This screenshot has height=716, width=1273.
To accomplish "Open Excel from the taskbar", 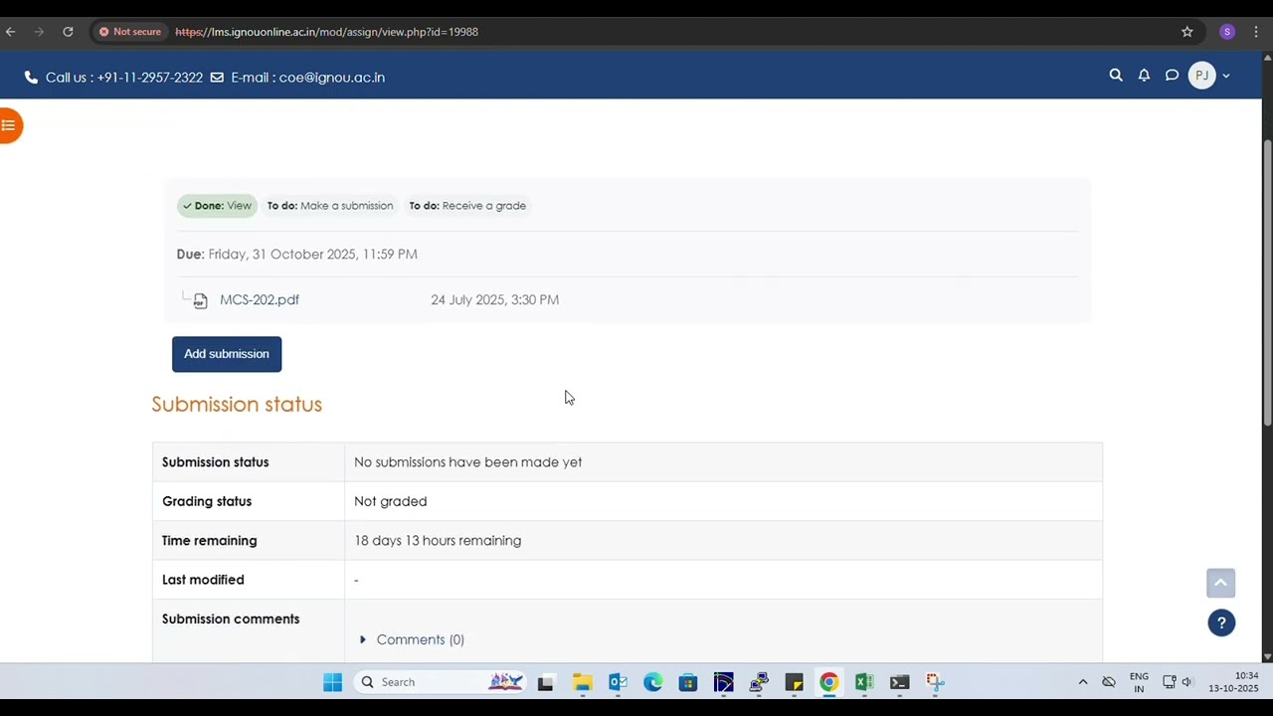I will [863, 682].
